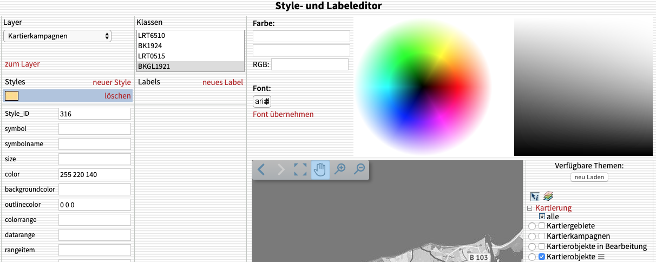The width and height of the screenshot is (656, 262).
Task: Collapse the Kartierung group
Action: tap(530, 208)
